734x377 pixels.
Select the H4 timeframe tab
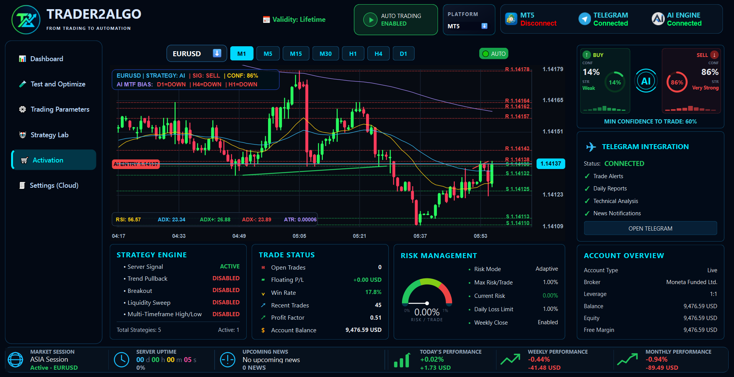tap(379, 54)
